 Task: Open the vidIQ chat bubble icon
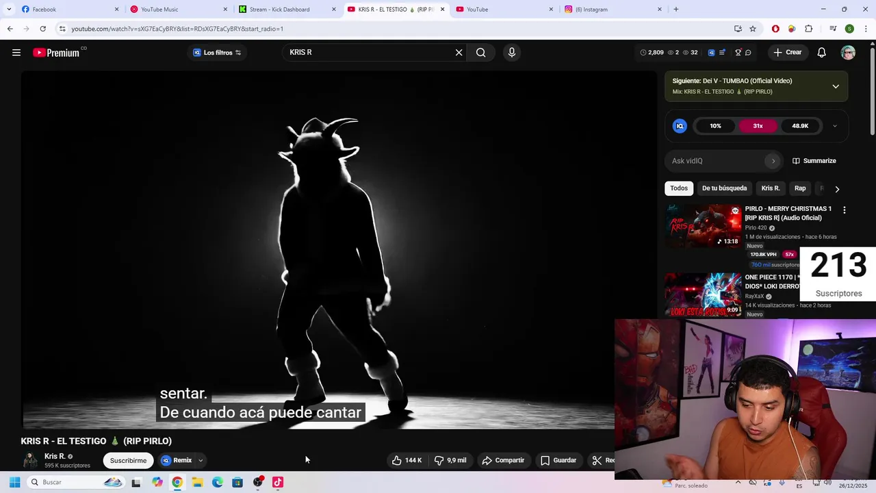pos(748,53)
